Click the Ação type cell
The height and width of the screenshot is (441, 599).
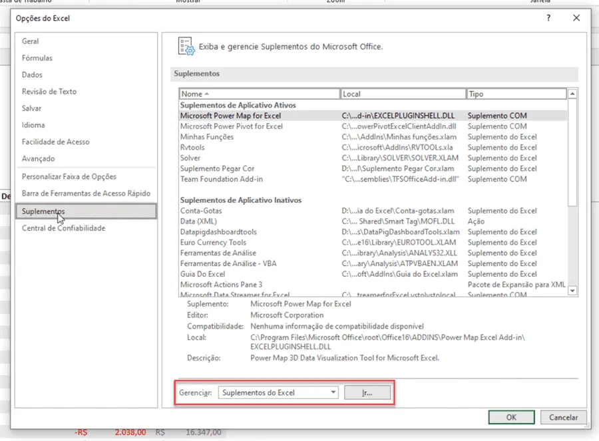(x=476, y=221)
